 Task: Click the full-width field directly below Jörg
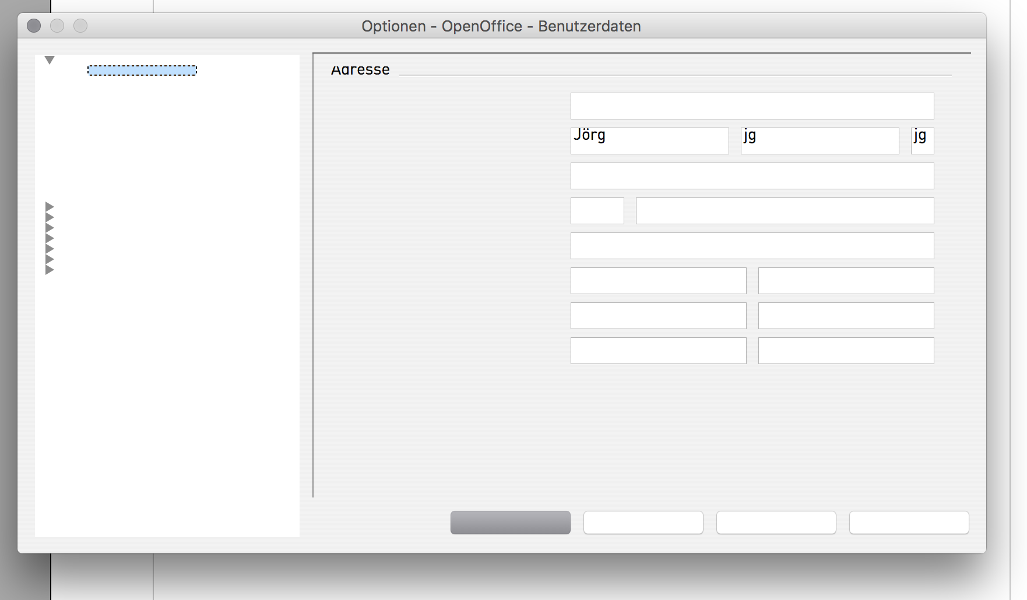752,176
